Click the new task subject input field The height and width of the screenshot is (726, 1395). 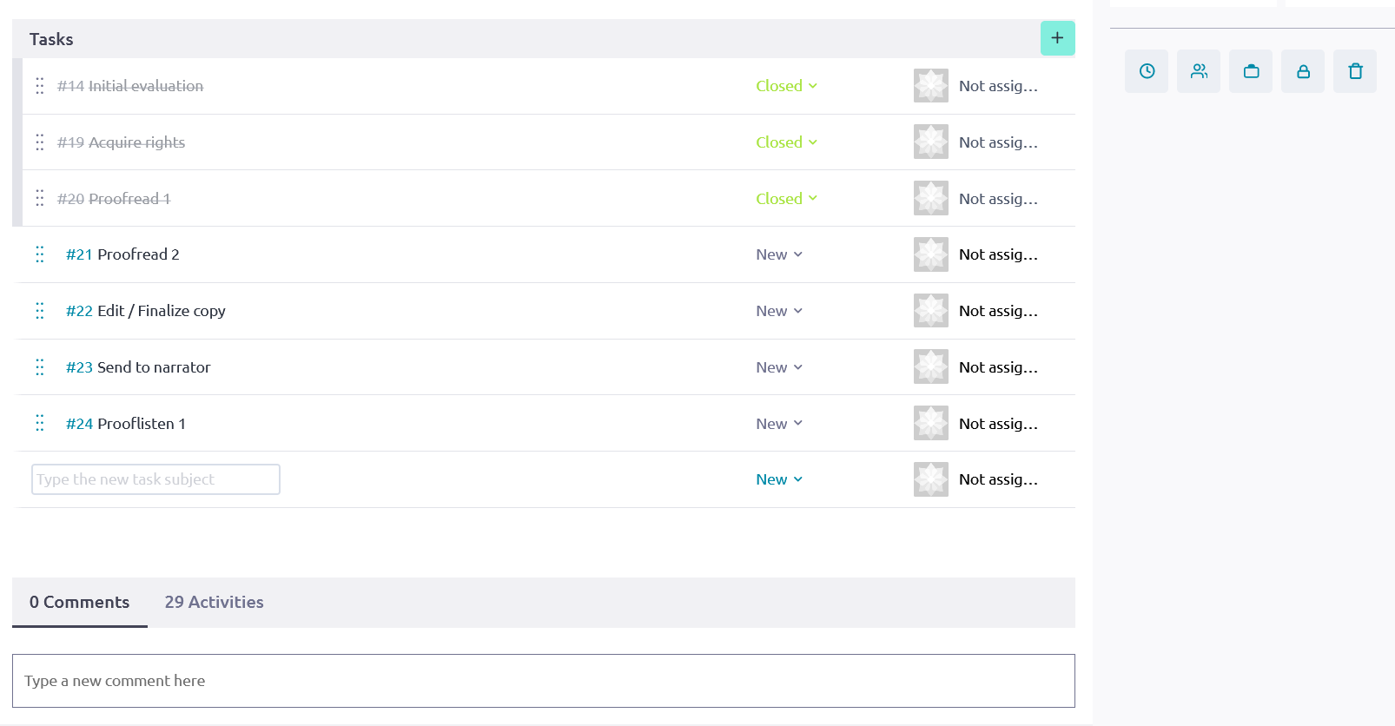point(155,478)
